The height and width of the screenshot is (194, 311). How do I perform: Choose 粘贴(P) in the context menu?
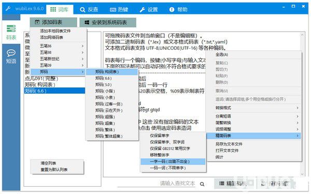point(253,76)
